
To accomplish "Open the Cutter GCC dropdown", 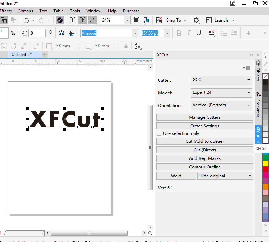I will click(221, 80).
